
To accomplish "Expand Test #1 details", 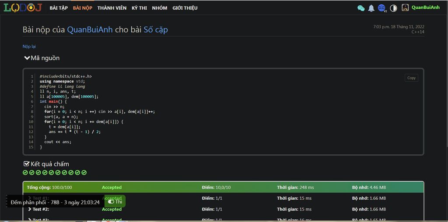I will [x=30, y=198].
